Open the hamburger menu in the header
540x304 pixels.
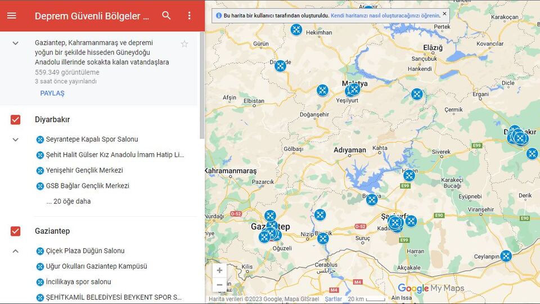coord(12,16)
